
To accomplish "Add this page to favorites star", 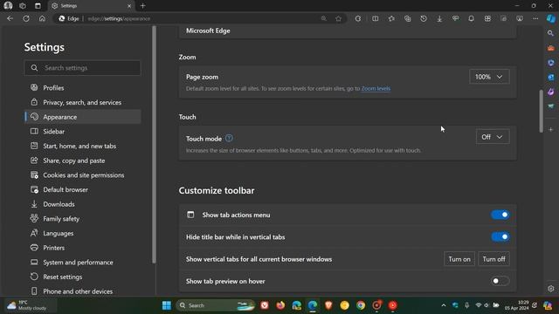I will [x=338, y=18].
